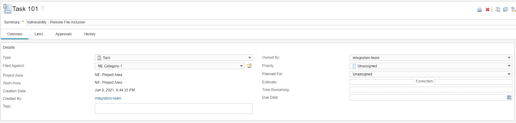
Task: Open calendar picker in Due Date field
Action: (x=509, y=97)
